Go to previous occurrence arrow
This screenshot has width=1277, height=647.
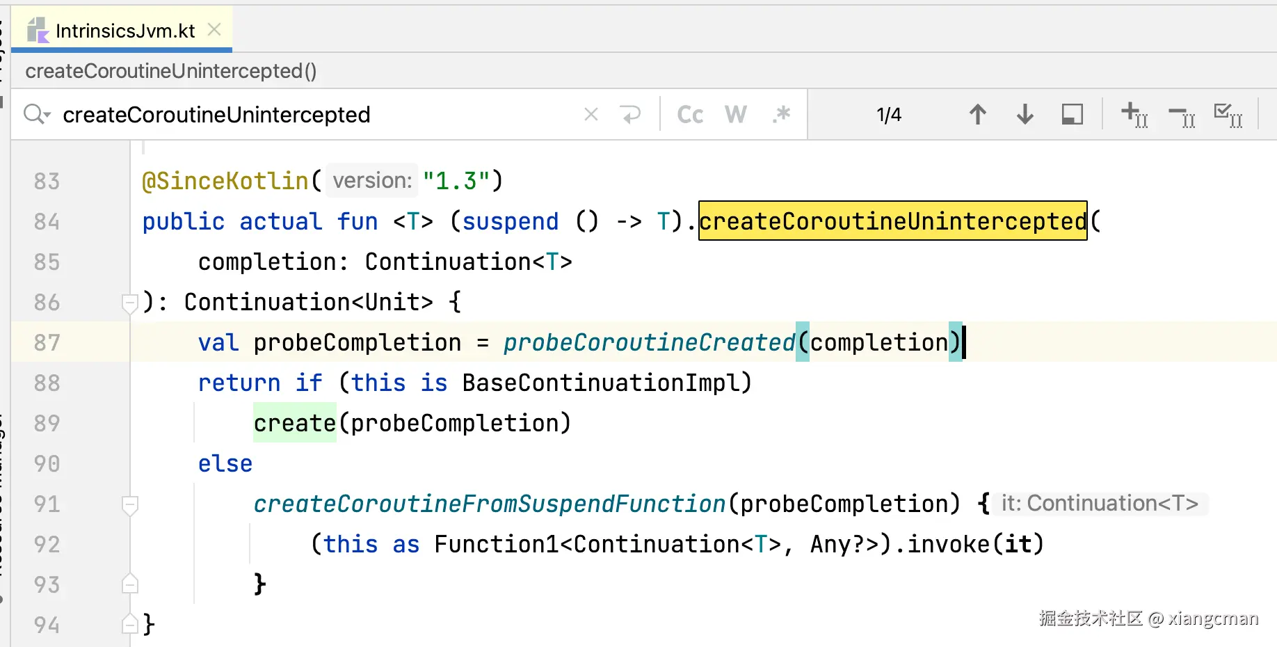[977, 114]
